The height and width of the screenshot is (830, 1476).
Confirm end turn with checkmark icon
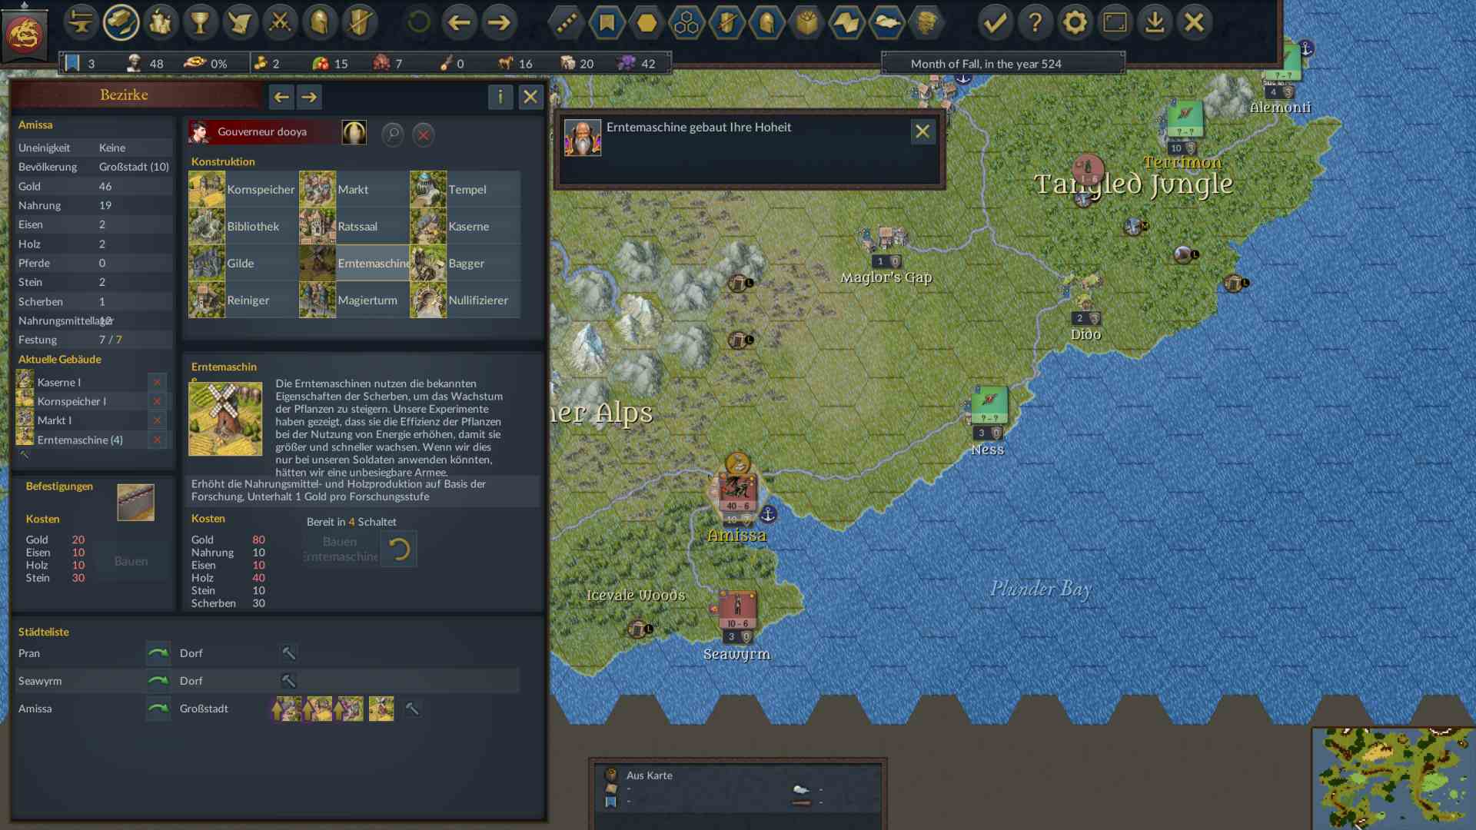pyautogui.click(x=996, y=22)
